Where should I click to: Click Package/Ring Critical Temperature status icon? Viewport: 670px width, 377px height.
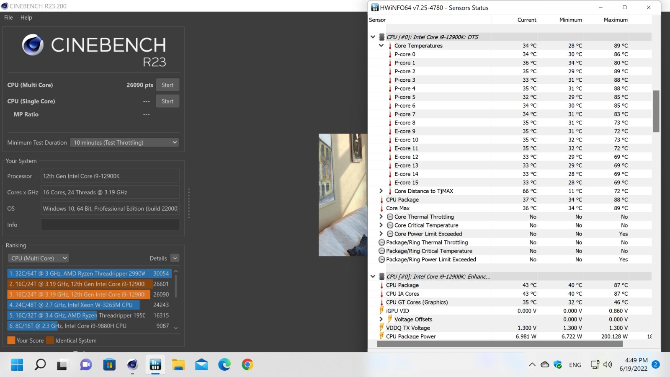pyautogui.click(x=381, y=251)
